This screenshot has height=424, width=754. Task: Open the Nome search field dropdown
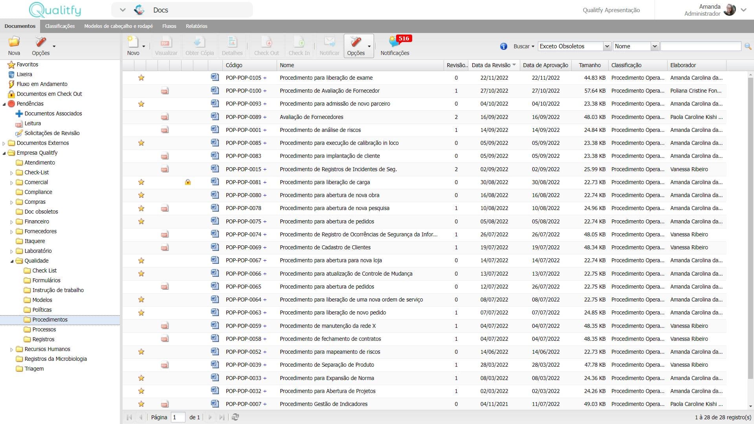click(x=654, y=46)
